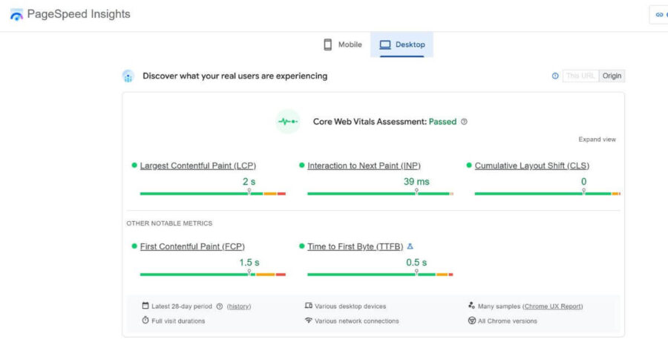
Task: Click the All Chrome versions text
Action: [508, 321]
